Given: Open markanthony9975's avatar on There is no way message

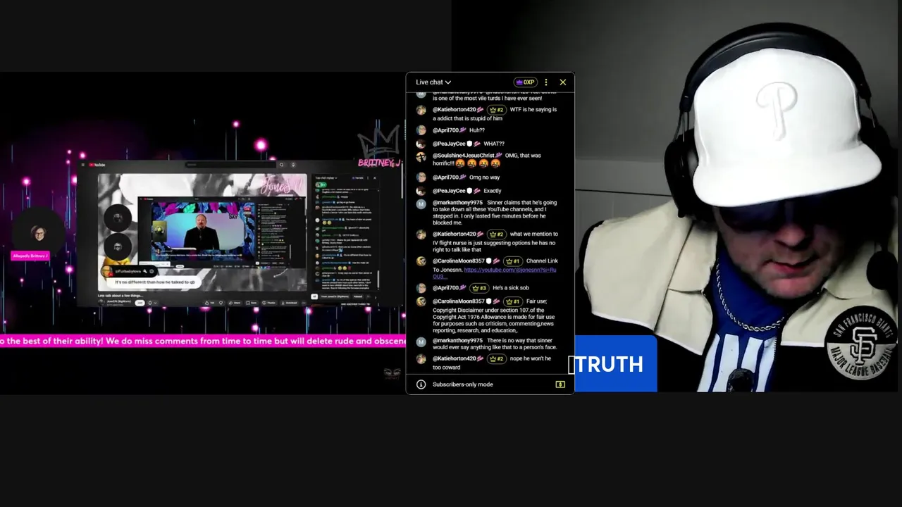Looking at the screenshot, I should click(421, 342).
